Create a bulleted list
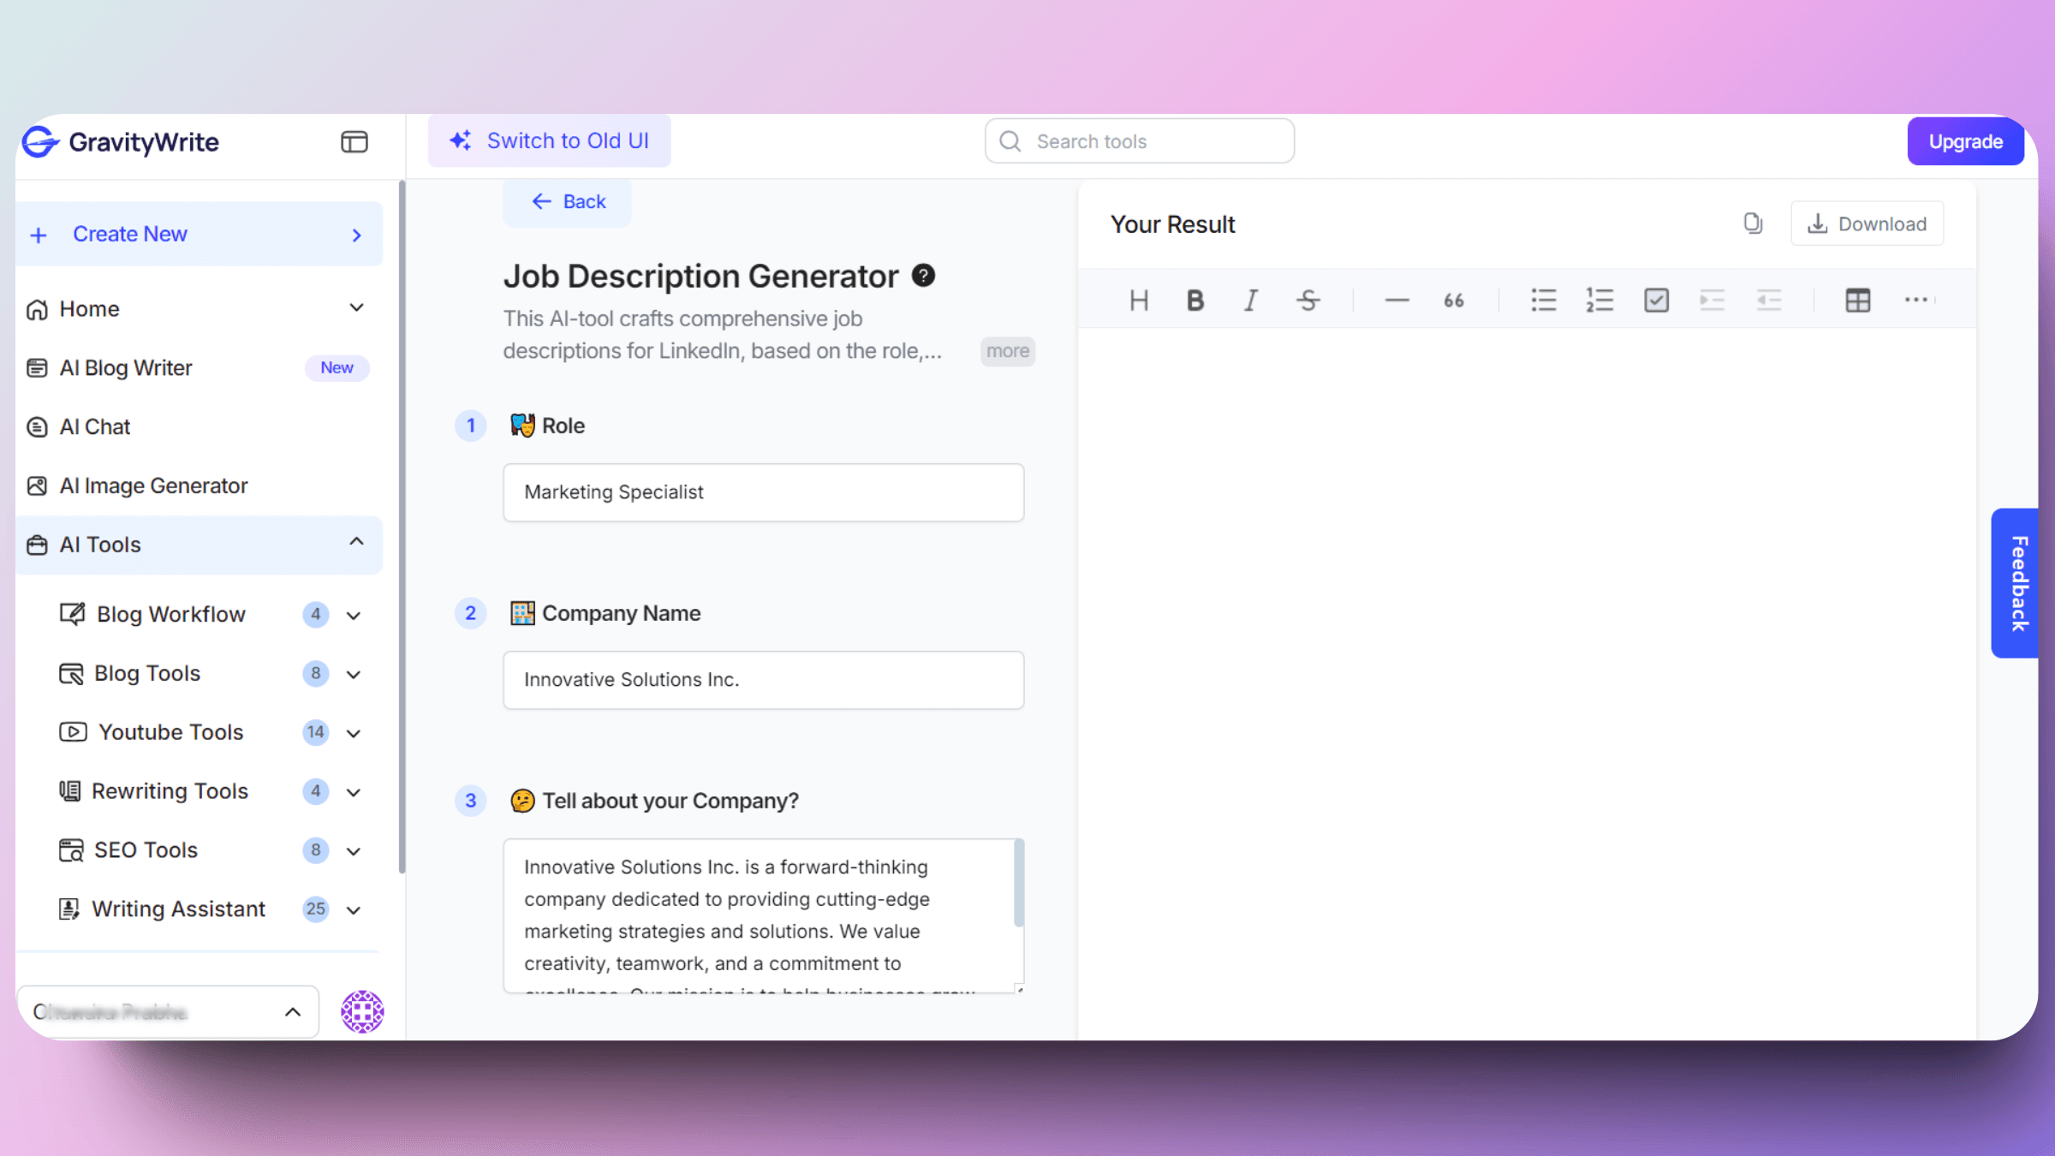This screenshot has width=2055, height=1156. [1543, 301]
